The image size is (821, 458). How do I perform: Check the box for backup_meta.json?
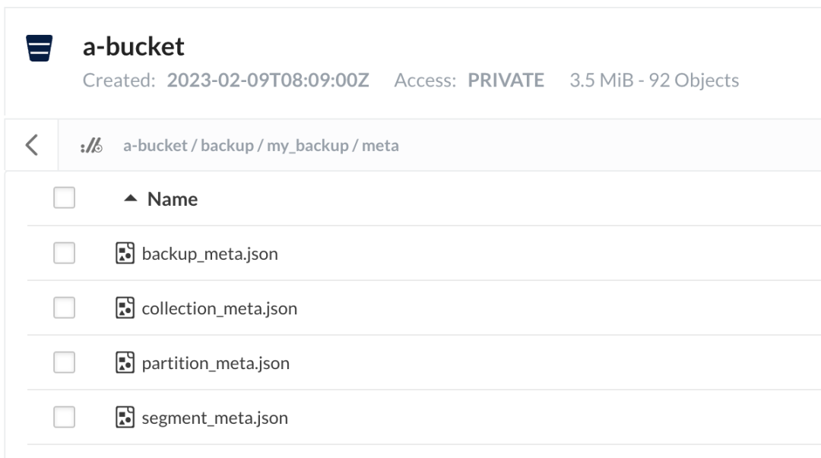(64, 254)
